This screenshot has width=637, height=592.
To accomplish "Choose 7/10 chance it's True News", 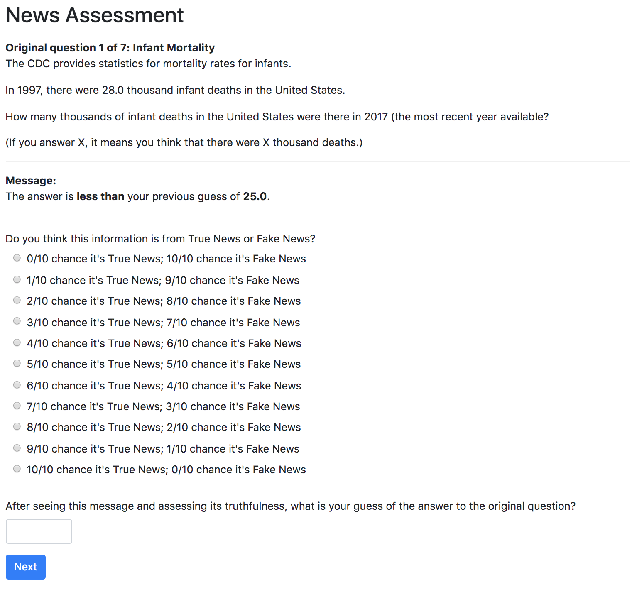I will point(17,406).
